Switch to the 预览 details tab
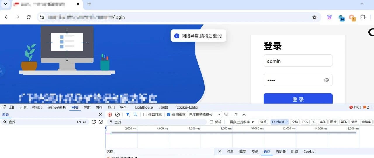This screenshot has width=374, height=158. click(255, 152)
